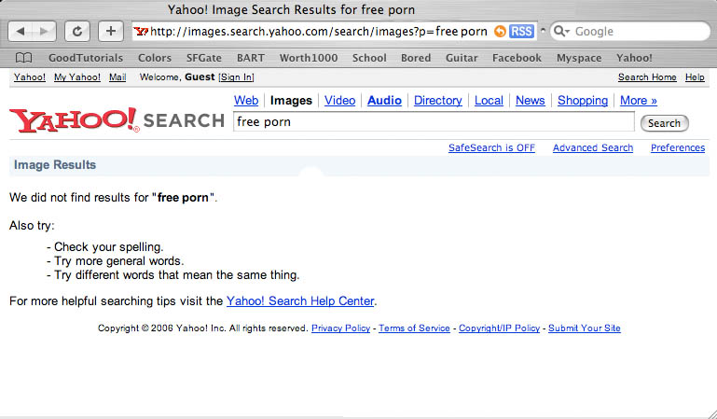
Task: Switch to the Video search tab
Action: 339,100
